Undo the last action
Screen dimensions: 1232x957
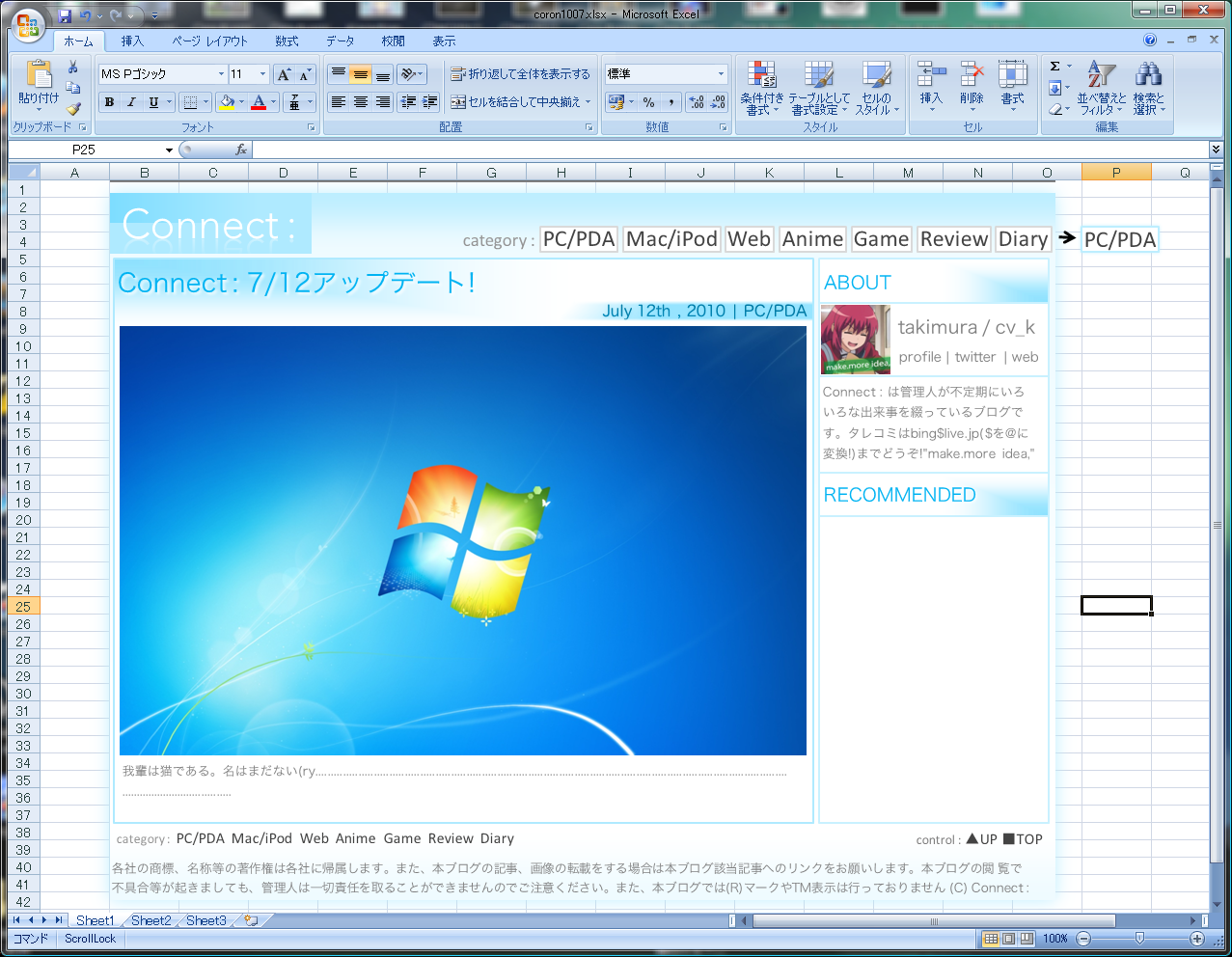click(86, 15)
